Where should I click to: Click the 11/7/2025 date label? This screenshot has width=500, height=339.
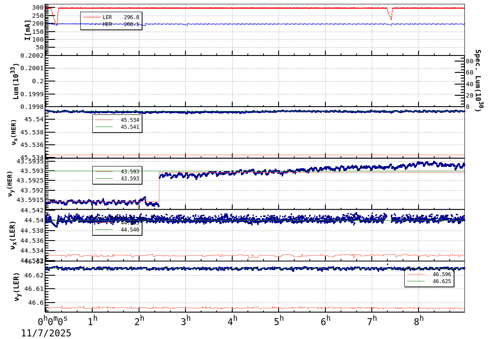point(46,333)
